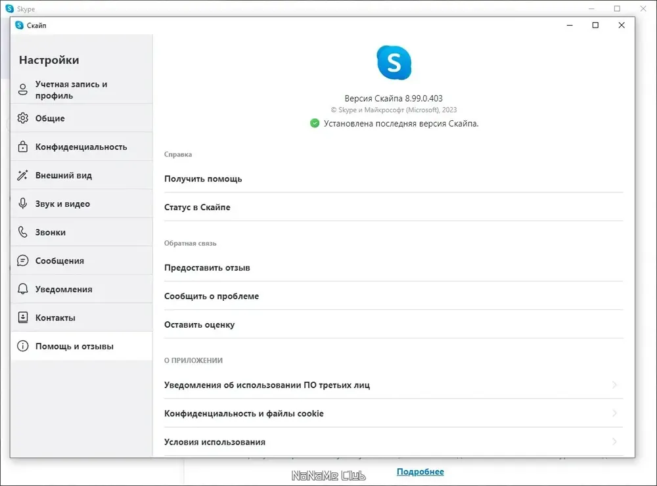657x486 pixels.
Task: Select the Помощь и отзывы section
Action: pos(81,346)
